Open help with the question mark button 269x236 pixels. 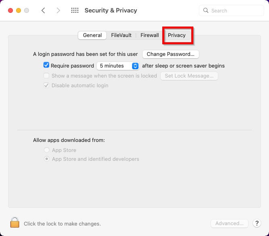click(257, 223)
